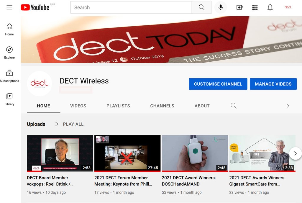Viewport: 302px width, 203px height.
Task: Click the search magnifier button
Action: (202, 7)
